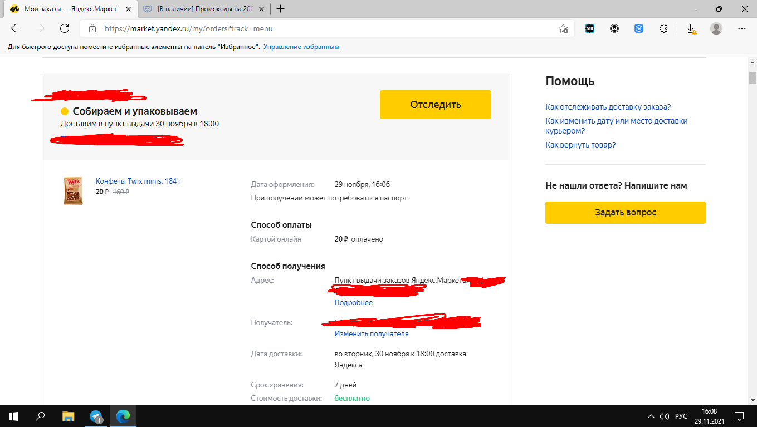Click the crossed-out '169 ₽' old price
Viewport: 757px width, 427px height.
click(121, 192)
